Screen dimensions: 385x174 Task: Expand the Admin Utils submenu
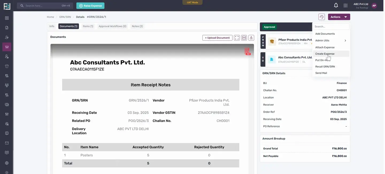[331, 41]
